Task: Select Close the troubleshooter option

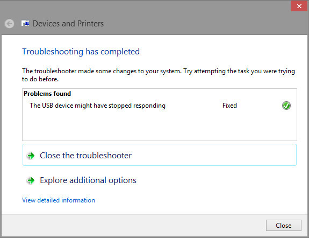Action: click(160, 155)
